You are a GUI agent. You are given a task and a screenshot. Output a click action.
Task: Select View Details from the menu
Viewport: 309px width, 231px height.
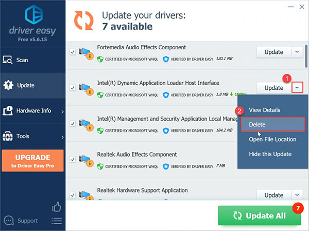coord(265,110)
